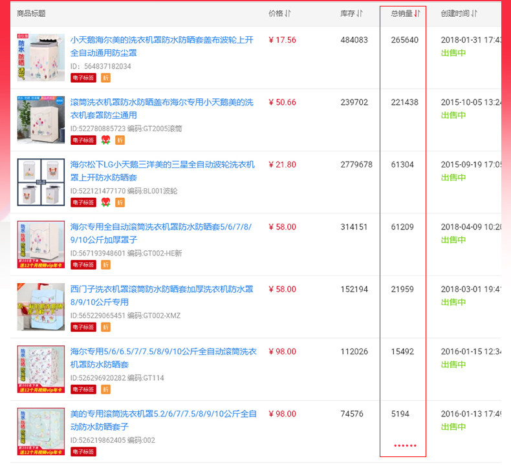Click the 折 discount badge for BL001波轮

[120, 202]
